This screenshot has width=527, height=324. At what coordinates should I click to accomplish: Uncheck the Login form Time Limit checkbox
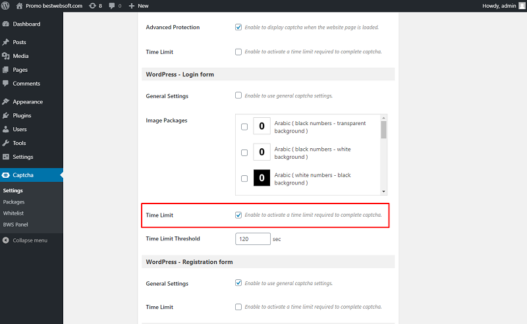[x=238, y=215]
